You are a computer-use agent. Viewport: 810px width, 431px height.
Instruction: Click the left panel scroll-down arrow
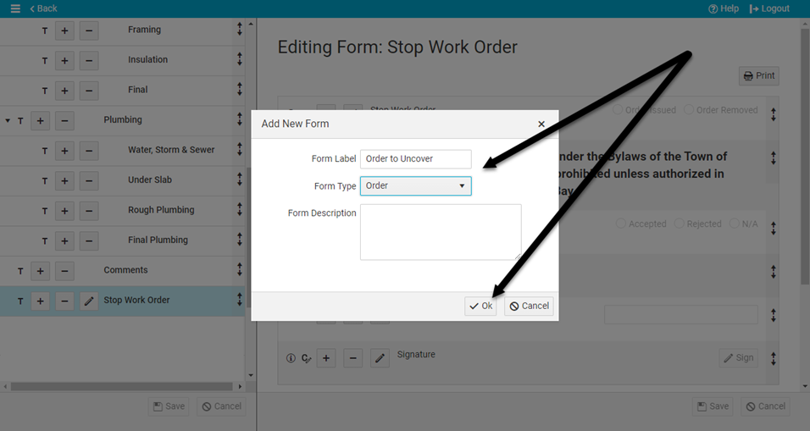tap(251, 375)
